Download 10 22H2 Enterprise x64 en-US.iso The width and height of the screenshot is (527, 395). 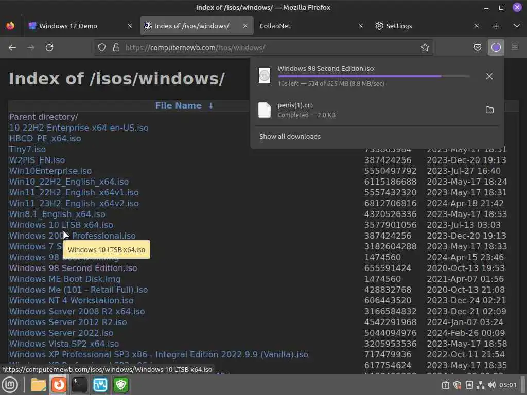click(79, 128)
